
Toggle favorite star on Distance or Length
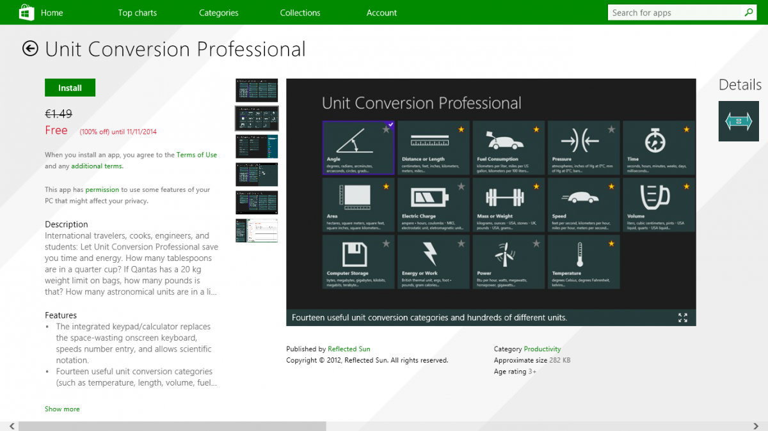coord(461,129)
